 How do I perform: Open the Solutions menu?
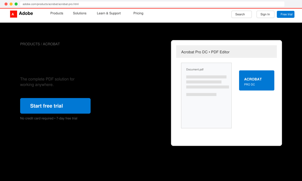pos(80,13)
